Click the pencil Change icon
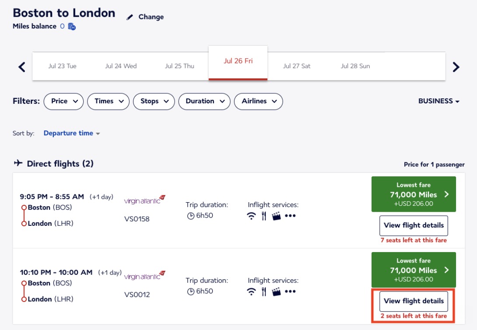The width and height of the screenshot is (477, 330). click(x=129, y=17)
